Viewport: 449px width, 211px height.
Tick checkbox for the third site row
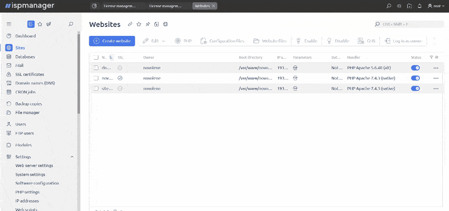coord(96,88)
